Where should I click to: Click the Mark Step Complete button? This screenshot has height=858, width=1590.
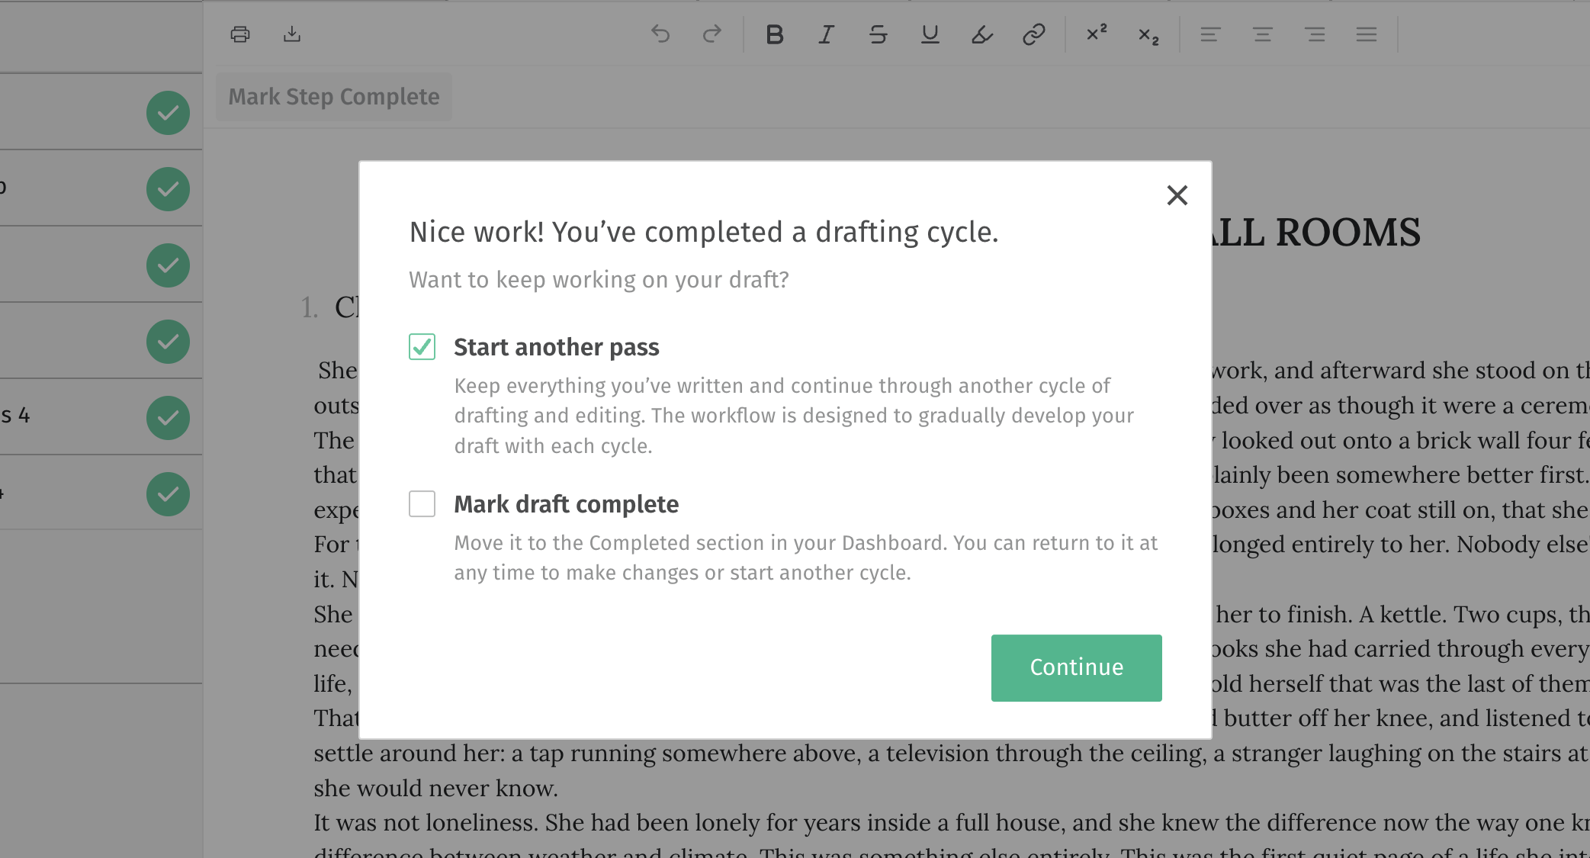pyautogui.click(x=334, y=97)
